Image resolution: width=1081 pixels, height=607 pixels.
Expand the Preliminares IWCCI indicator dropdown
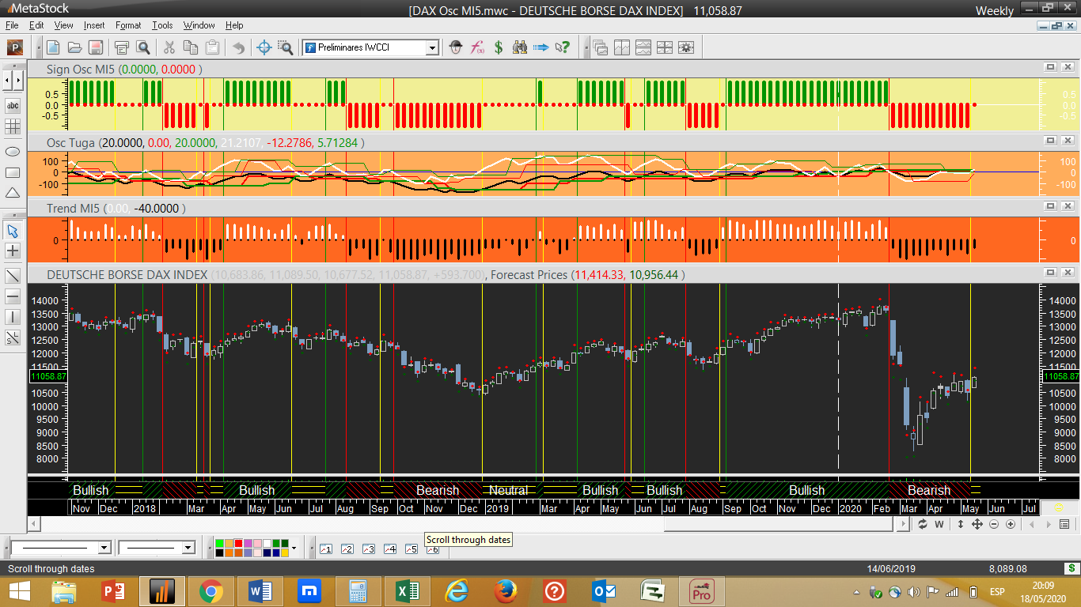click(x=432, y=47)
